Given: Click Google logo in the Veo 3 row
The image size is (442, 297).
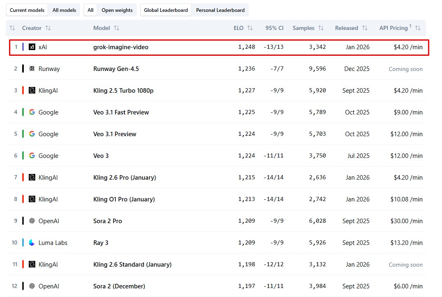Looking at the screenshot, I should 32,155.
